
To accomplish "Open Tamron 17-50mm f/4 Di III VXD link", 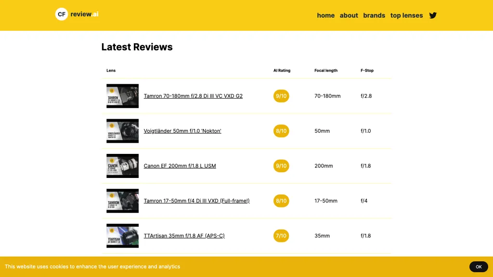I will click(196, 201).
